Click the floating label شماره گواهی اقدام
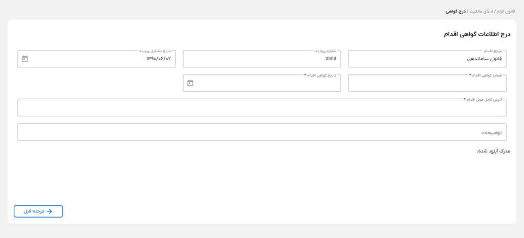Viewport: 524px width, 238px height. (486, 75)
